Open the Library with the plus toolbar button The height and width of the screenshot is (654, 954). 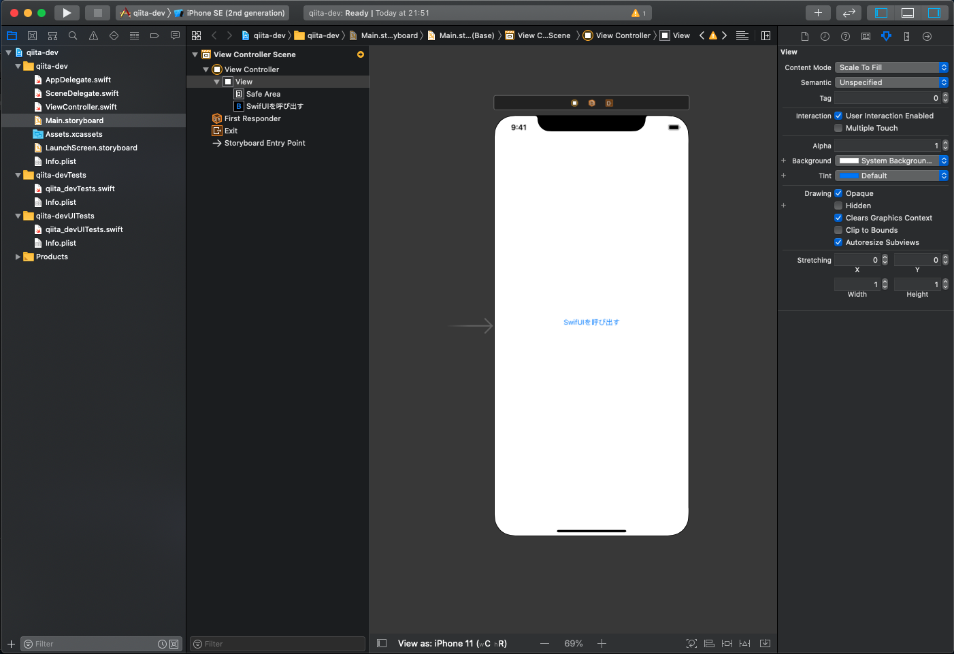point(818,13)
